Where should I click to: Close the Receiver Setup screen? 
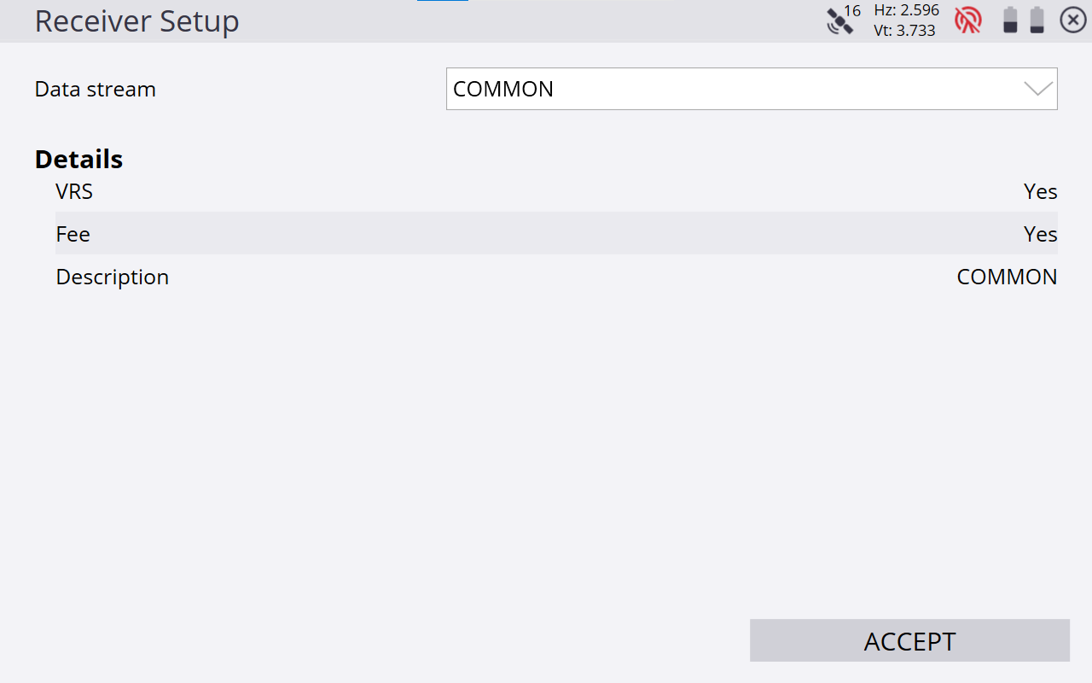click(x=1072, y=20)
